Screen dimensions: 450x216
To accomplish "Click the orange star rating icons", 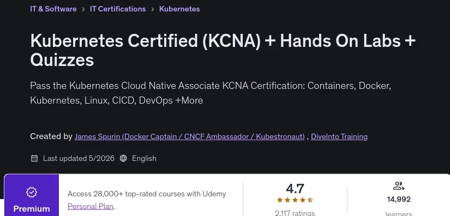I will tap(295, 200).
